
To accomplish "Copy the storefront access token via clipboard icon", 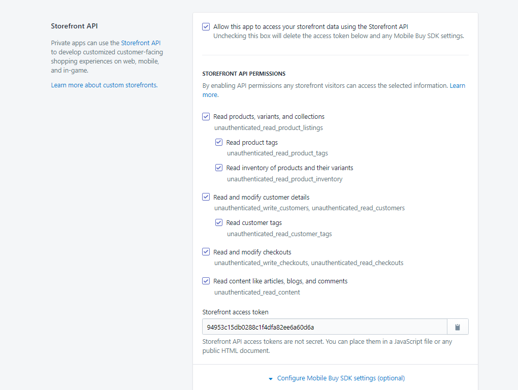I will click(x=458, y=327).
